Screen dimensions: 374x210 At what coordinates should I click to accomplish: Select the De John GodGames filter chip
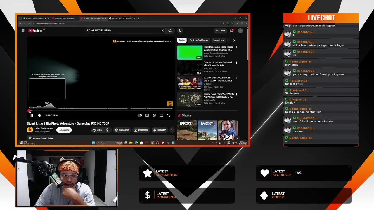click(199, 40)
